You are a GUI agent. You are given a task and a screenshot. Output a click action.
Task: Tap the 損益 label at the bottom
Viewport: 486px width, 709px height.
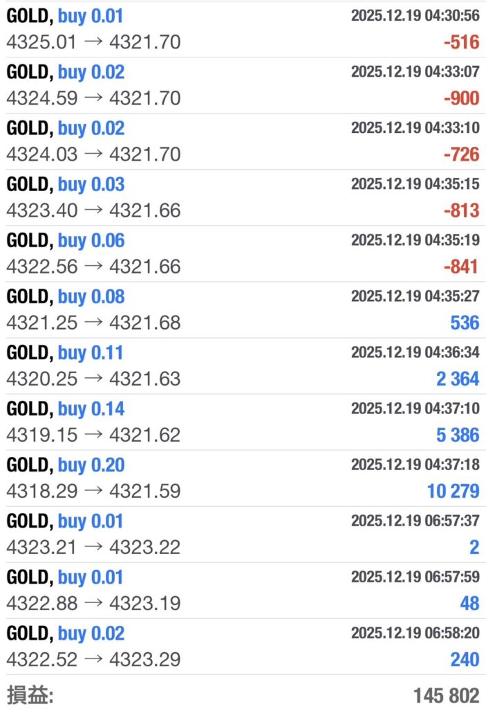tap(30, 694)
